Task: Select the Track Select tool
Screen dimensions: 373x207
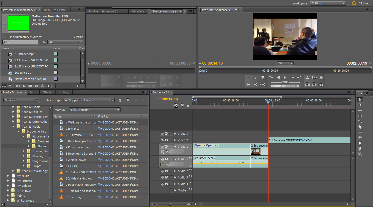Action: pyautogui.click(x=360, y=105)
